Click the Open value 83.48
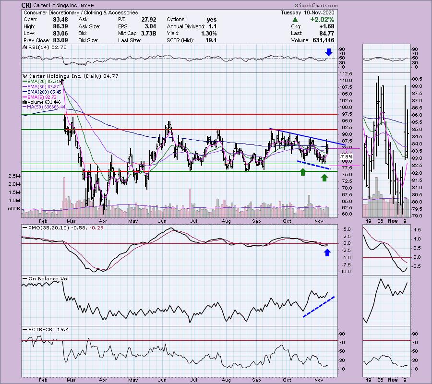 pos(60,20)
